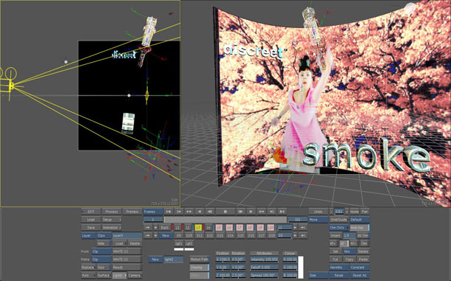Viewport: 451px width, 281px height.
Task: Click the zoom minus button beside Home
Action: pos(331,212)
